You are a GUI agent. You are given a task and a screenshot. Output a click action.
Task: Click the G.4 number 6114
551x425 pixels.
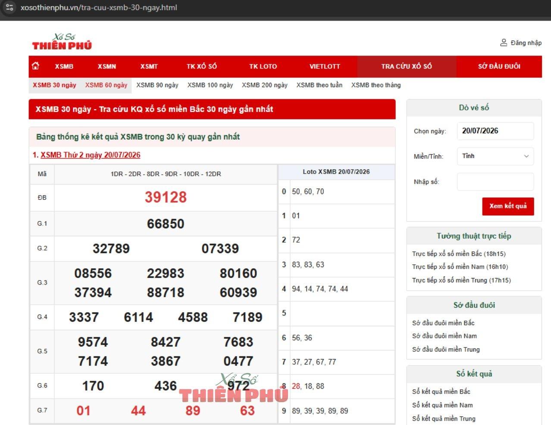click(138, 317)
